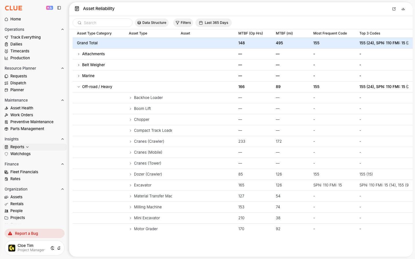Open report in new window icon

pyautogui.click(x=394, y=9)
